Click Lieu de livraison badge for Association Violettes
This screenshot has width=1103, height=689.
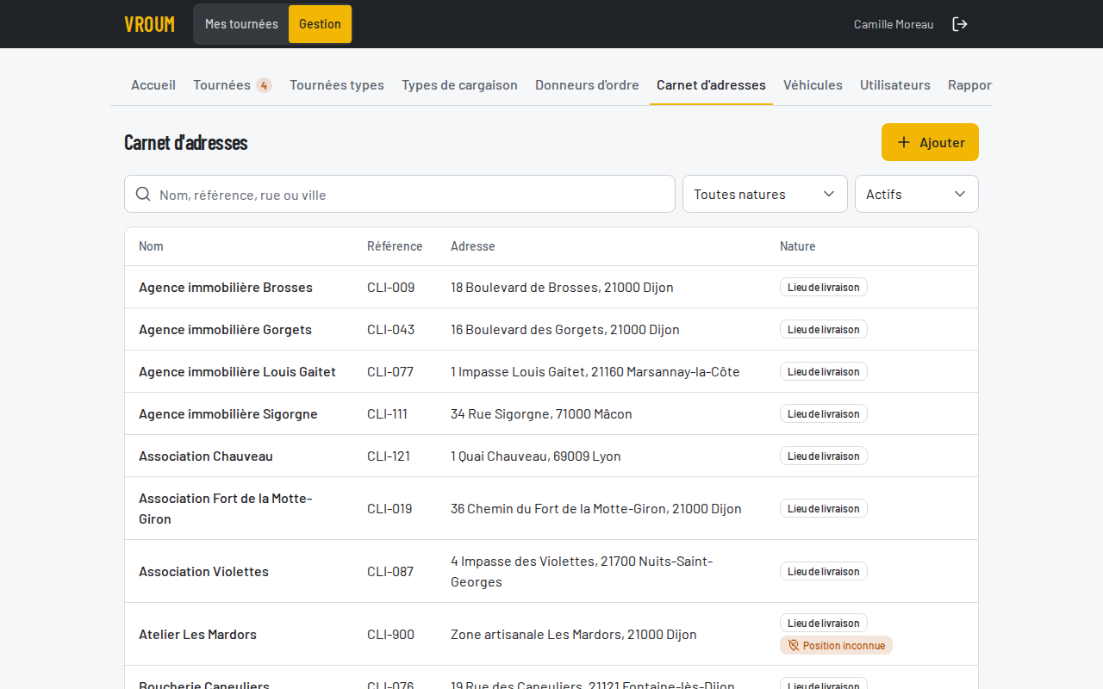824,571
